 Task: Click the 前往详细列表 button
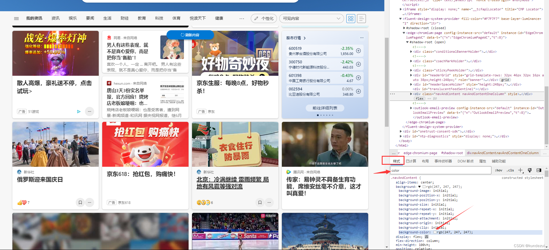(x=325, y=108)
